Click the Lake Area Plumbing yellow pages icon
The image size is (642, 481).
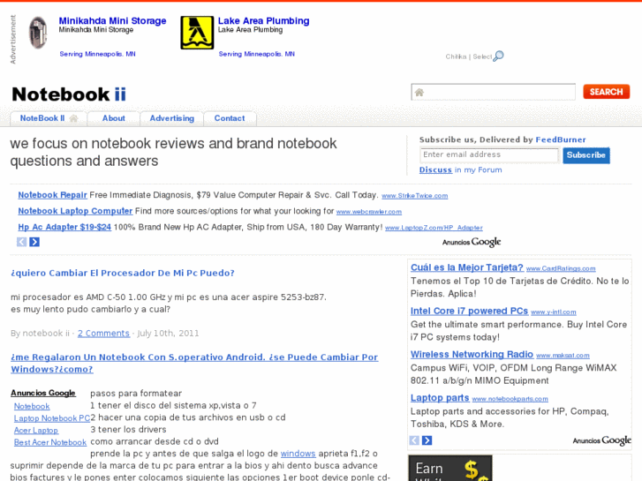[x=197, y=33]
